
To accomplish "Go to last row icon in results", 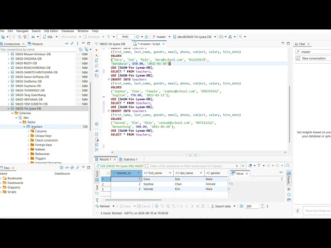I will click(198, 206).
